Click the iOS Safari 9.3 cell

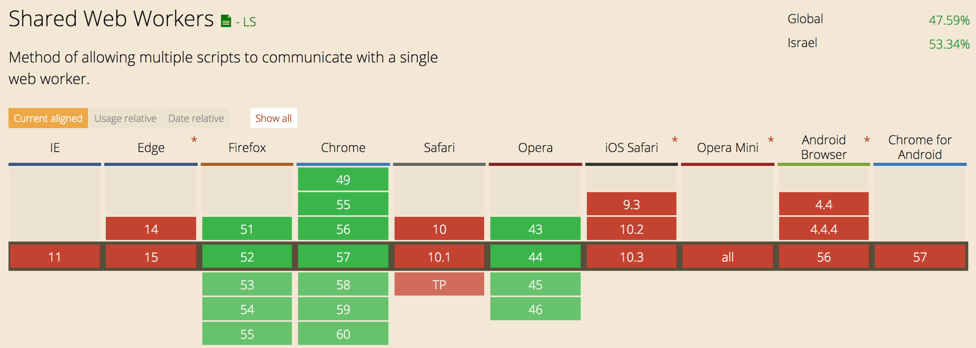[x=631, y=204]
